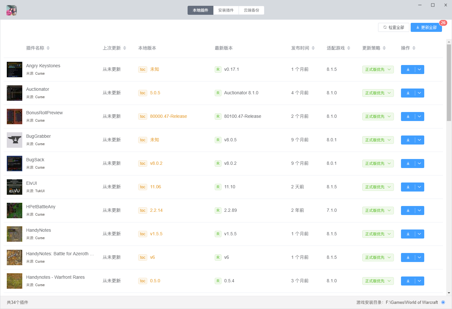Click the game install directory radio icon
The image size is (452, 309).
(443, 302)
